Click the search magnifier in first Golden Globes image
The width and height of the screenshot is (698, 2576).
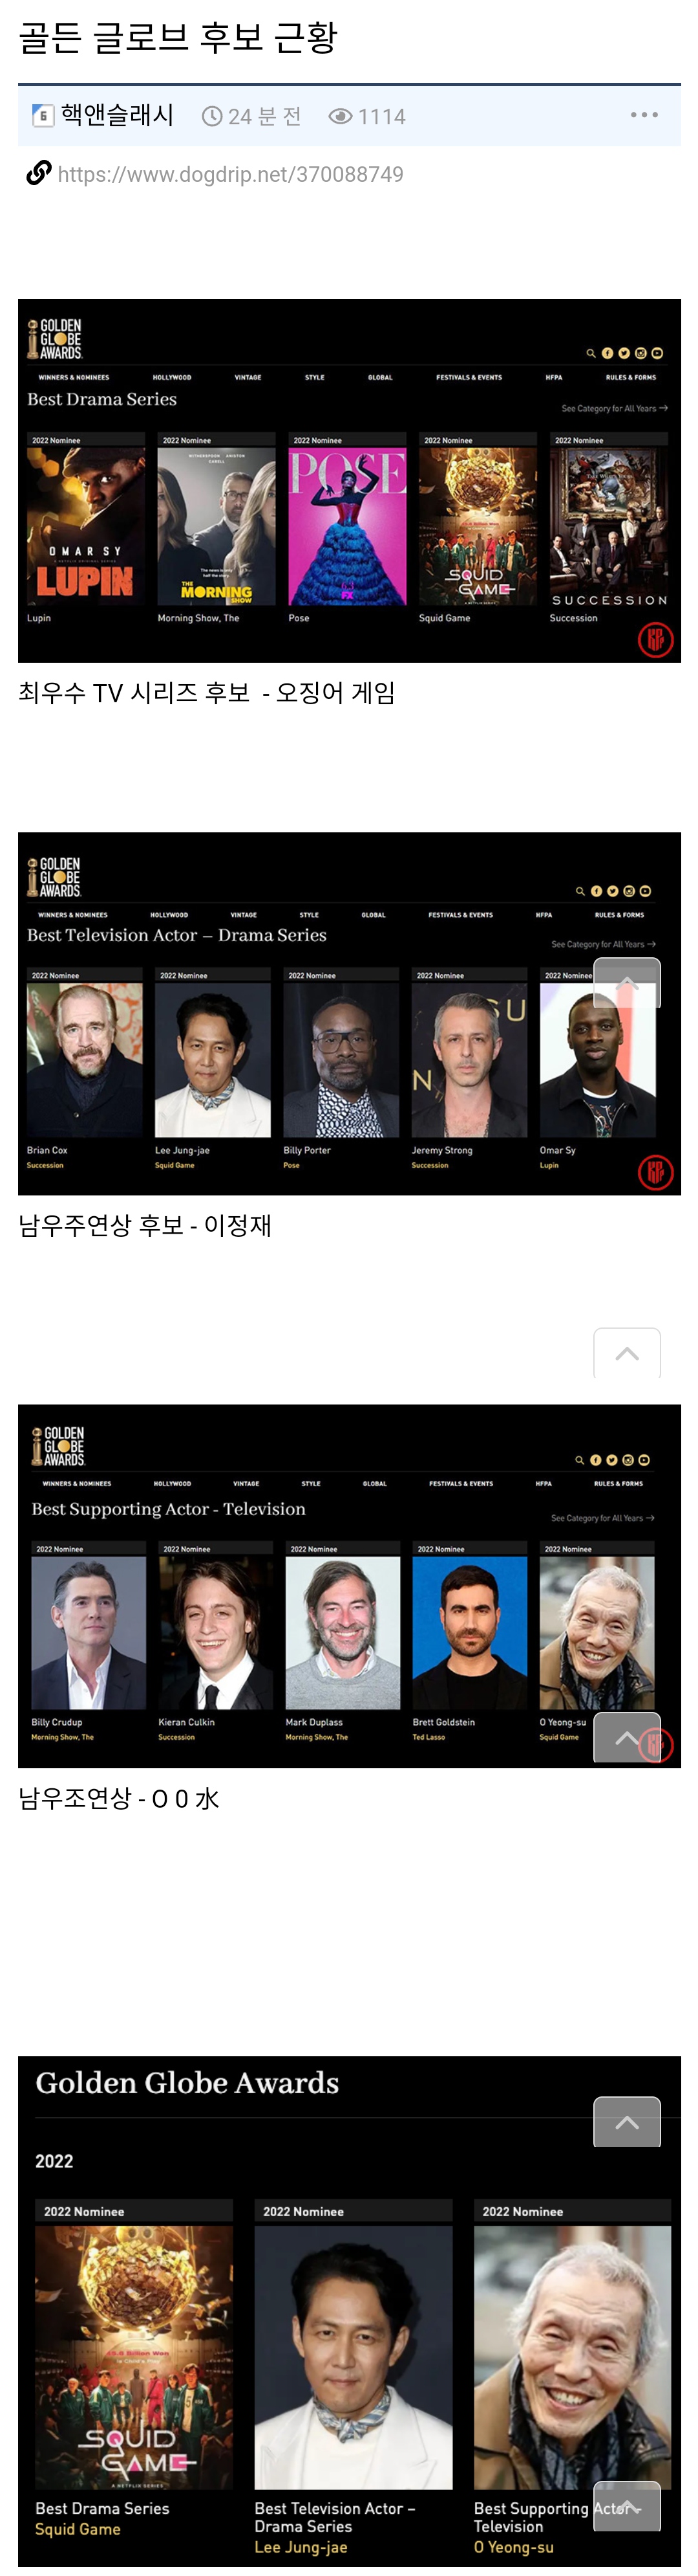(590, 353)
